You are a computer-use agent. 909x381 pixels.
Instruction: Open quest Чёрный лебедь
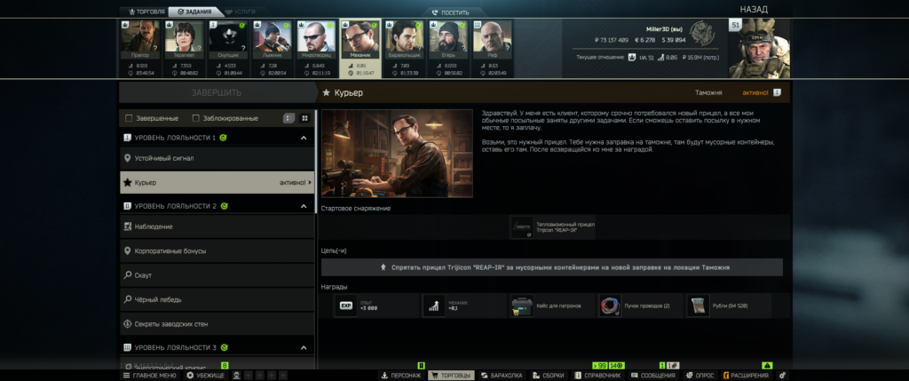point(217,300)
